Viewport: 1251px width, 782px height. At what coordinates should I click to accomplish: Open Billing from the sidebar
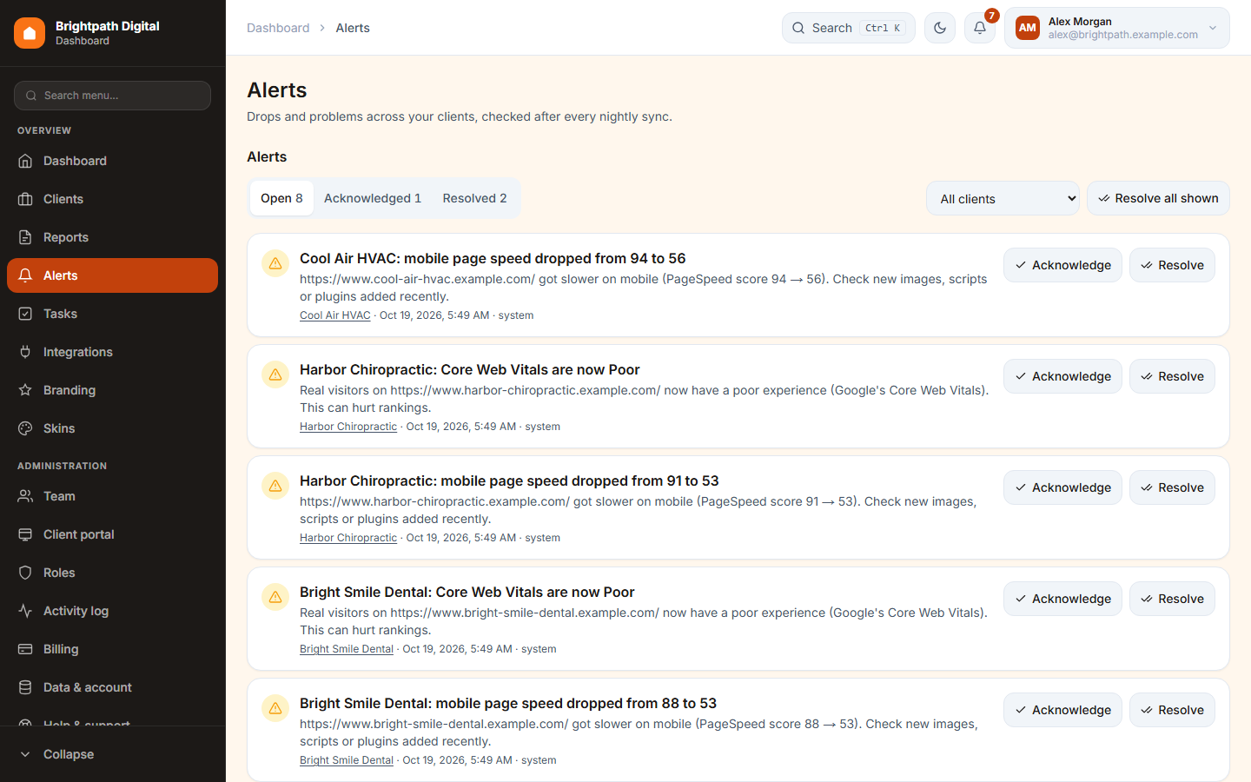[x=113, y=649]
